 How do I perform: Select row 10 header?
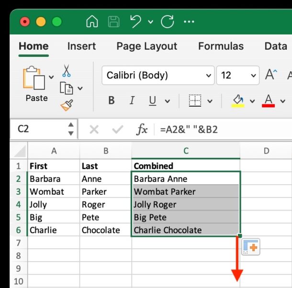(x=19, y=281)
